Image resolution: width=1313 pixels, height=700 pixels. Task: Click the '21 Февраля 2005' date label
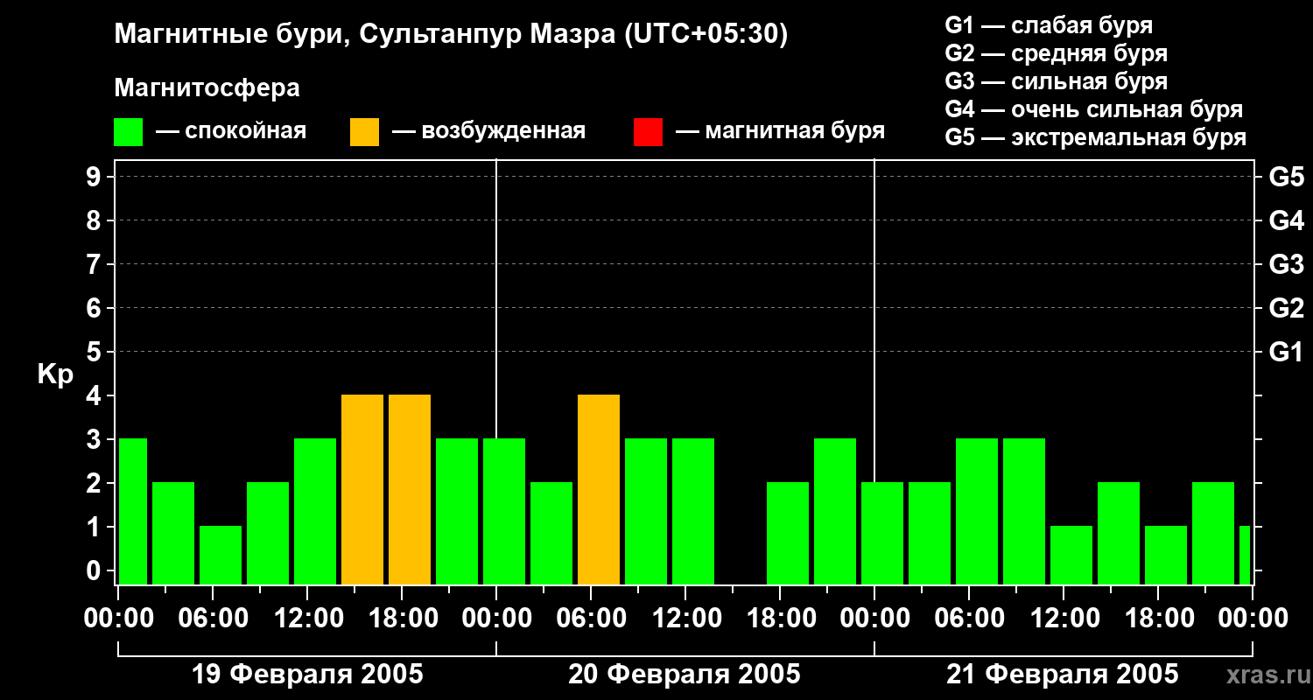[1063, 675]
